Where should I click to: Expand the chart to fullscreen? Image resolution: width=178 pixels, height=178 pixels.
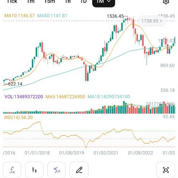(166, 170)
